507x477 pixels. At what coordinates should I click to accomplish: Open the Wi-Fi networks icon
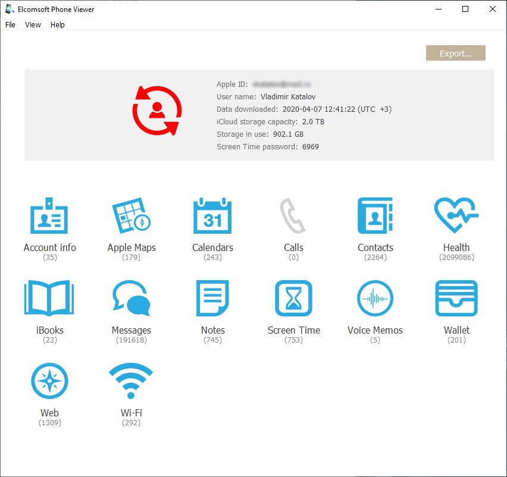click(x=132, y=381)
